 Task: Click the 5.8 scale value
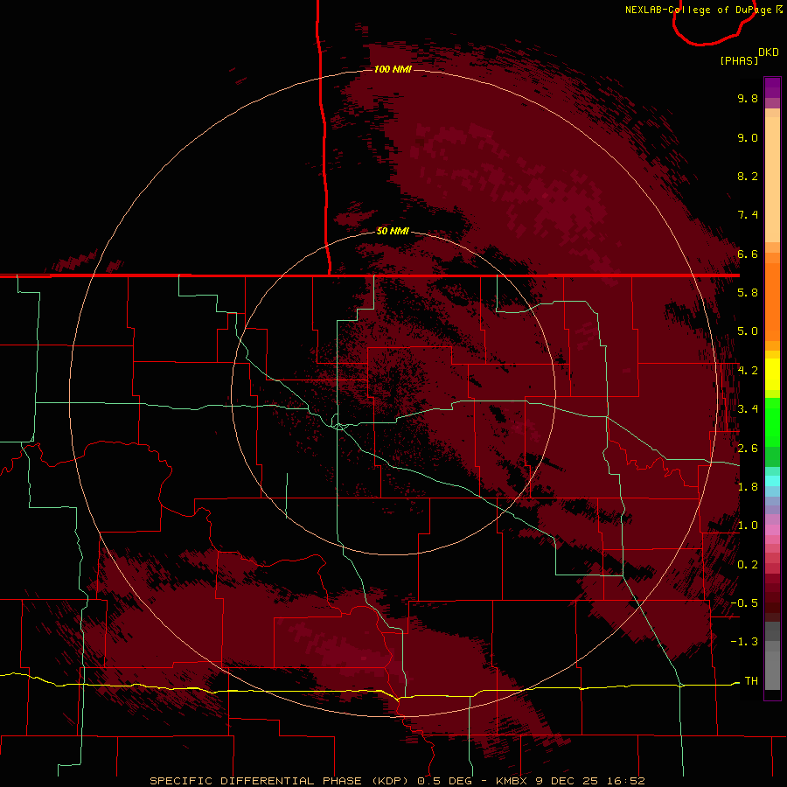pyautogui.click(x=748, y=293)
